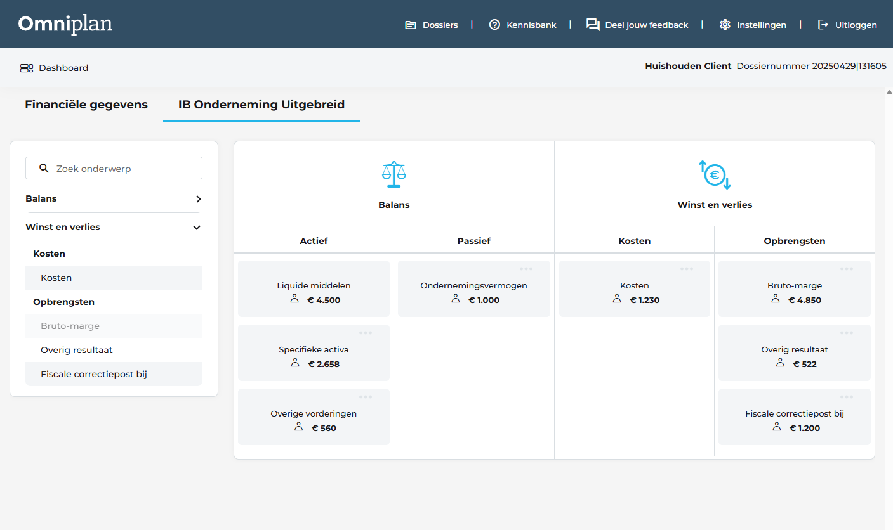Click the Winst en verlies euro icon
Viewport: 893px width, 530px height.
click(x=715, y=174)
